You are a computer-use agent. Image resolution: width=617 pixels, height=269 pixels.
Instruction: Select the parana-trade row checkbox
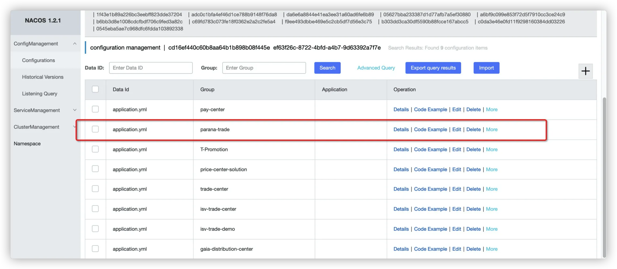pos(95,129)
